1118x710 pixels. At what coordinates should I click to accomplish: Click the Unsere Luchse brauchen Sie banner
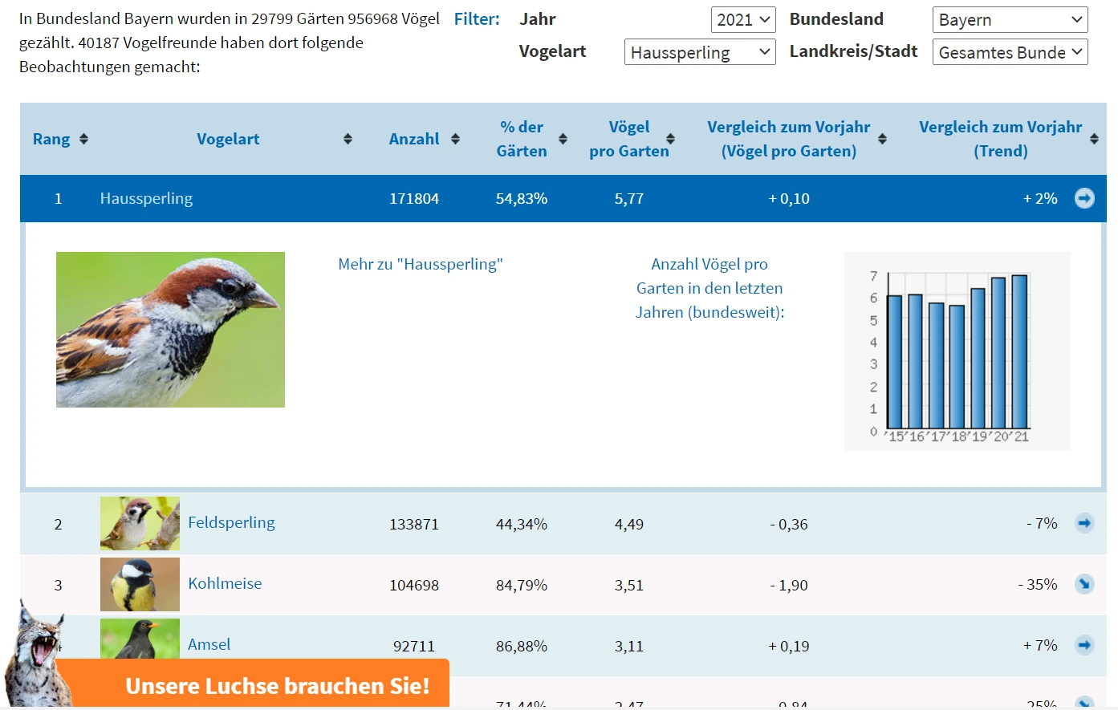pyautogui.click(x=276, y=686)
